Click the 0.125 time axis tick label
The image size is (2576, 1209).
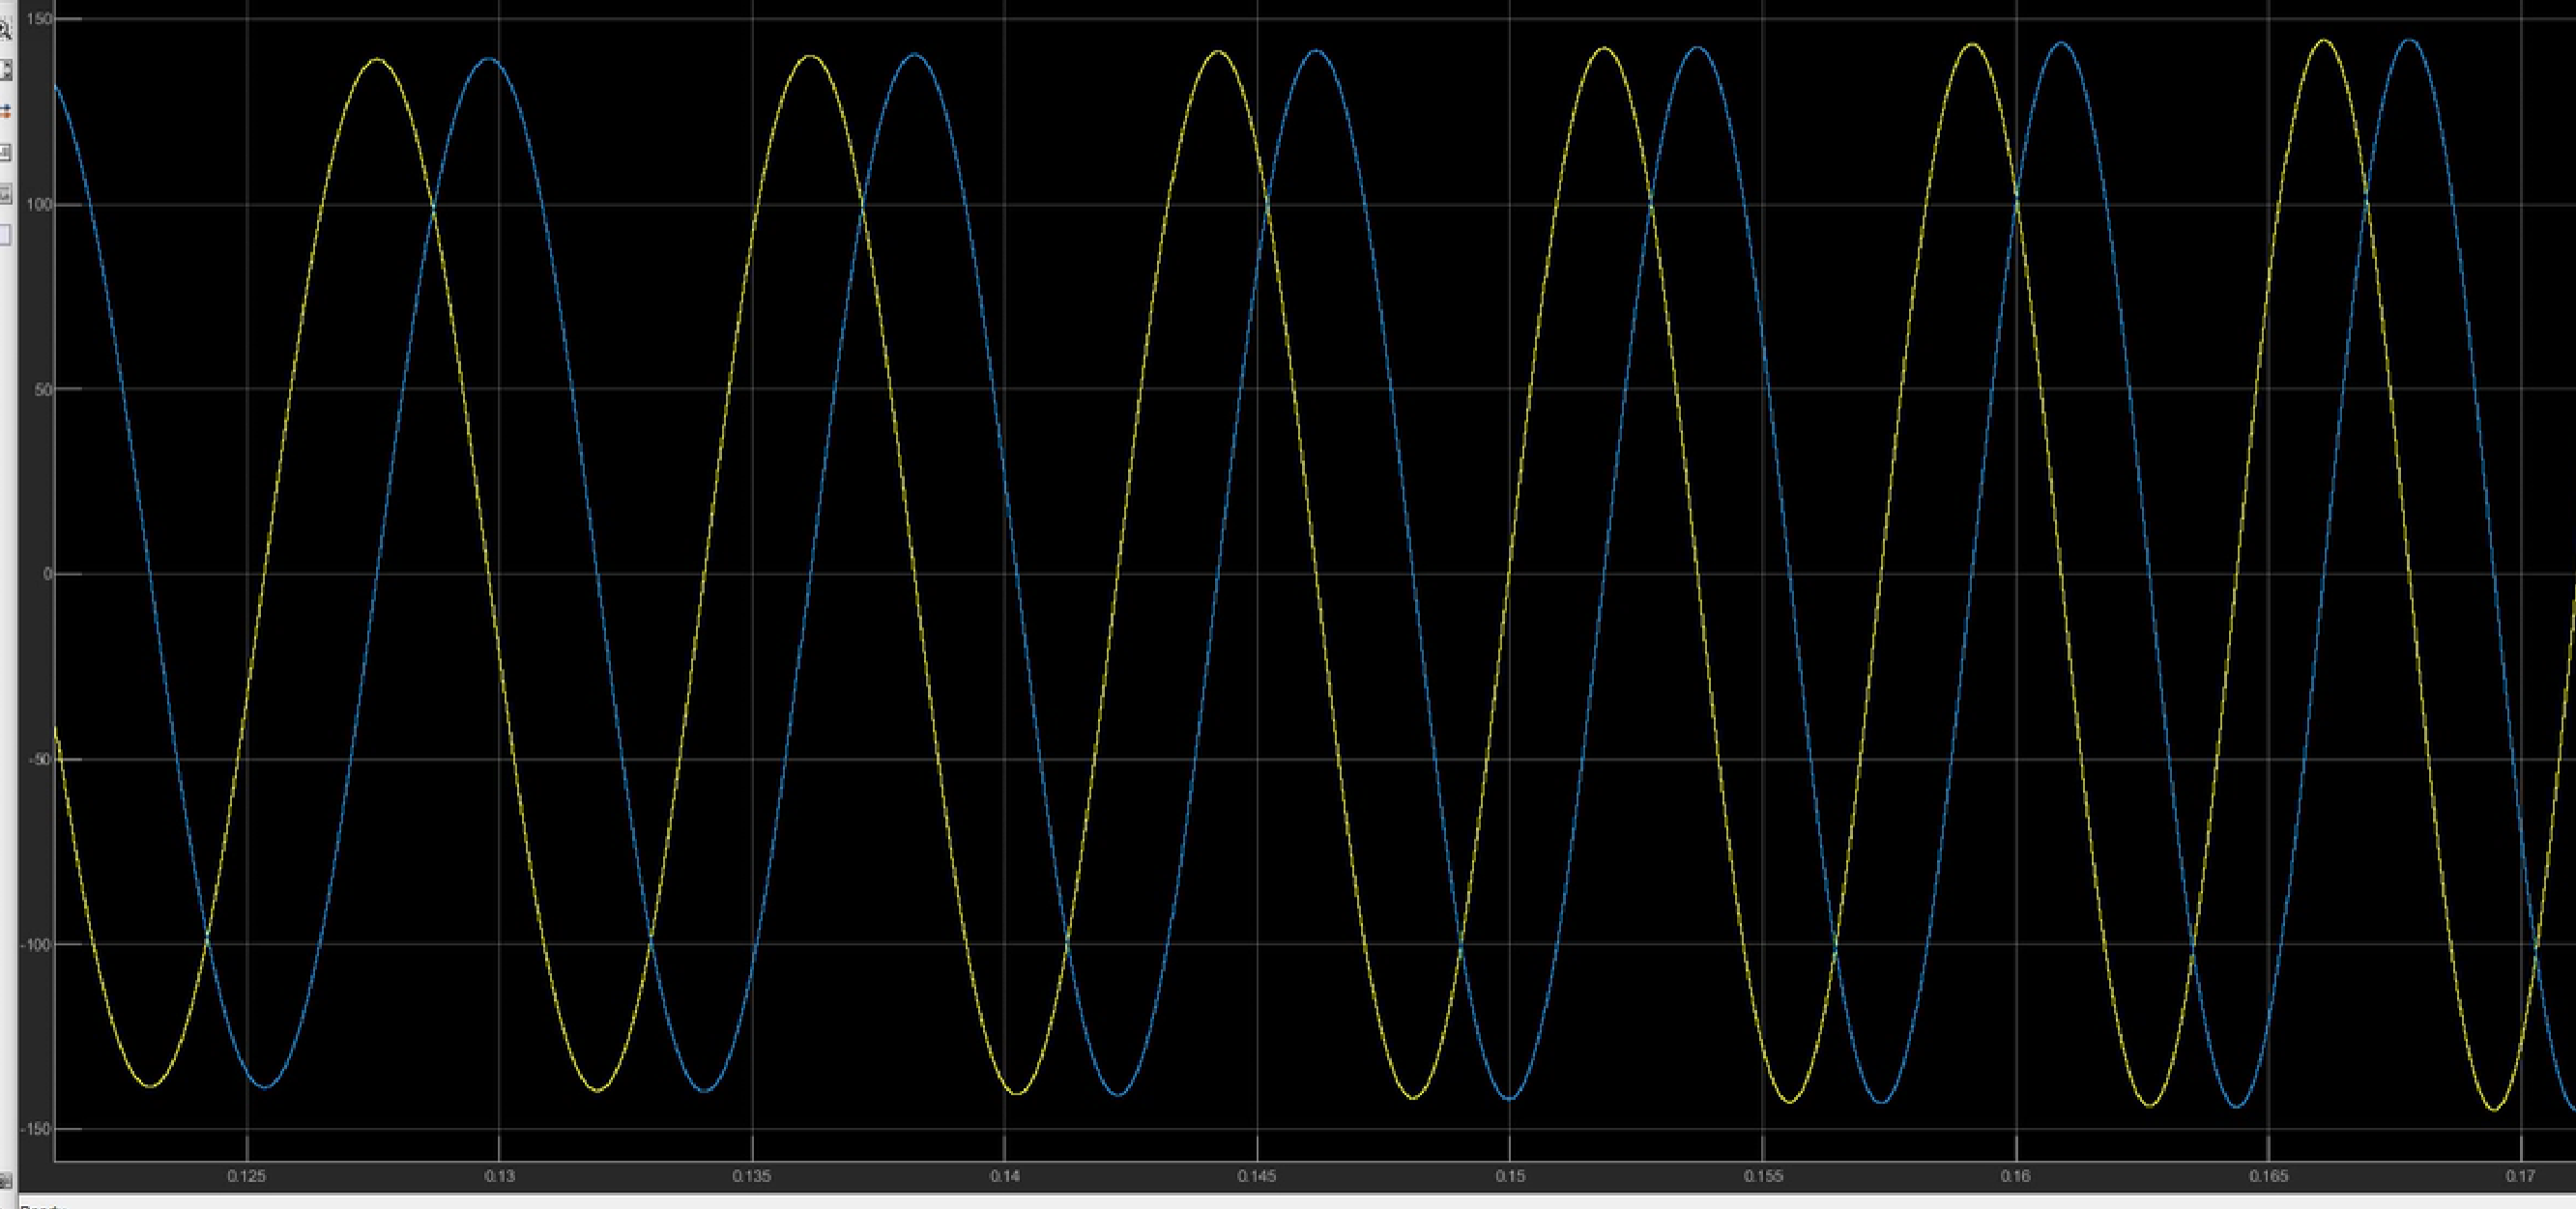(x=246, y=1176)
